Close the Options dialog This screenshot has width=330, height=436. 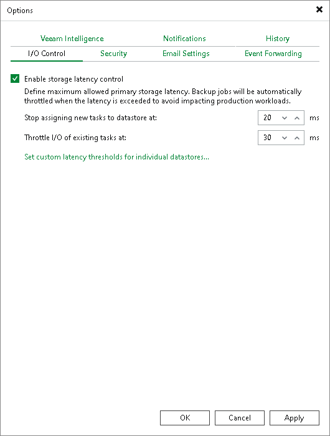coord(319,9)
